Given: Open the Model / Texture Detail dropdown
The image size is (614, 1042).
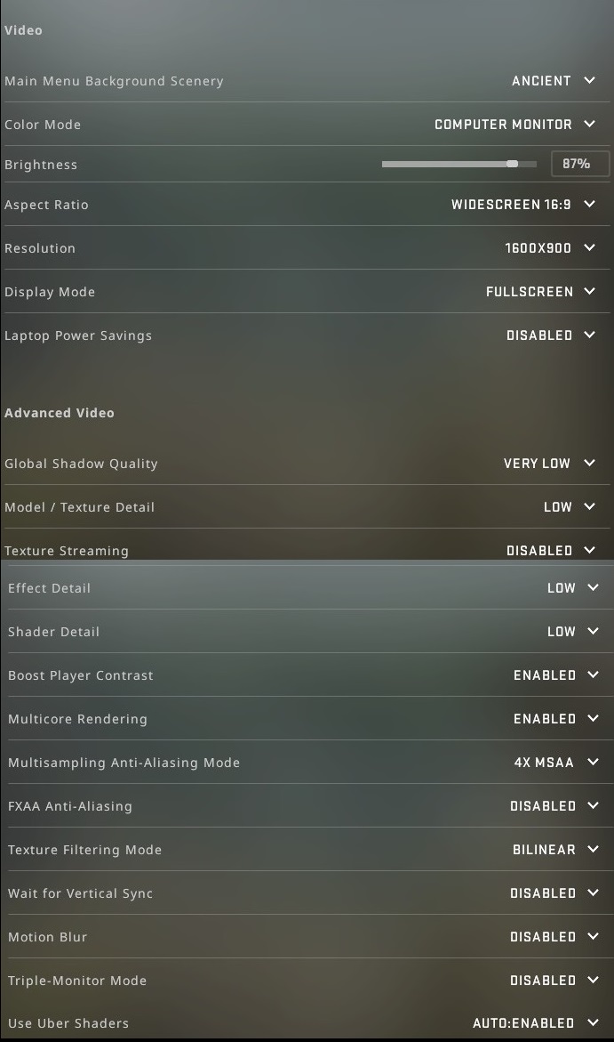Looking at the screenshot, I should pos(569,507).
